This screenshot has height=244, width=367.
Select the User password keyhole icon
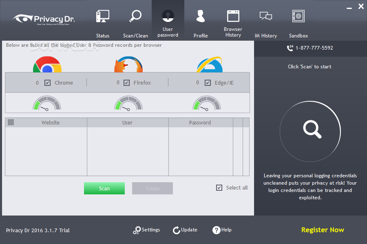[168, 16]
